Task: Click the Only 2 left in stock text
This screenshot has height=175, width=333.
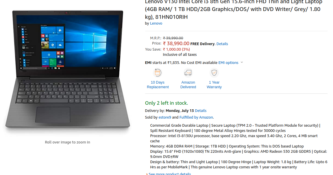Action: tap(166, 103)
